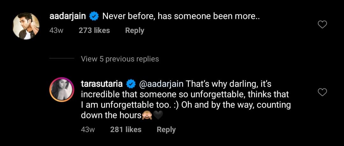
Task: Open aadarjain's profile picture
Action: pos(26,26)
